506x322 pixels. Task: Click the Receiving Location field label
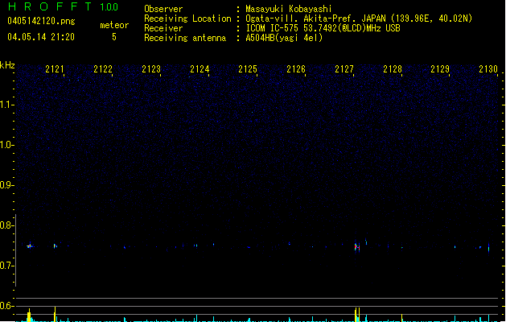(187, 19)
